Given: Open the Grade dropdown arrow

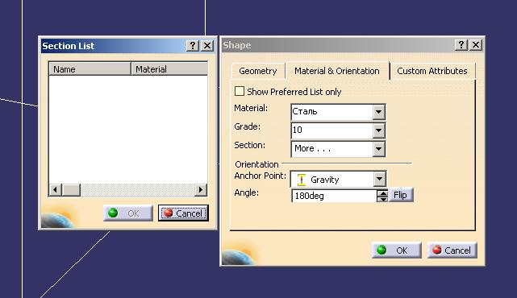Looking at the screenshot, I should pyautogui.click(x=378, y=130).
